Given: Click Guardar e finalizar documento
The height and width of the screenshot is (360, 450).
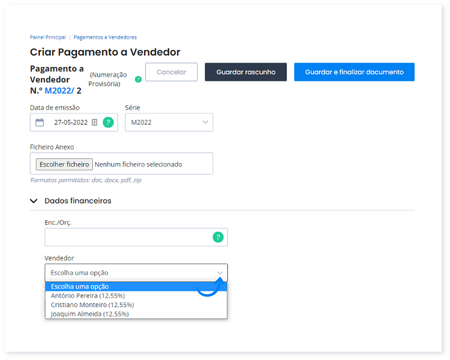Looking at the screenshot, I should [x=354, y=72].
